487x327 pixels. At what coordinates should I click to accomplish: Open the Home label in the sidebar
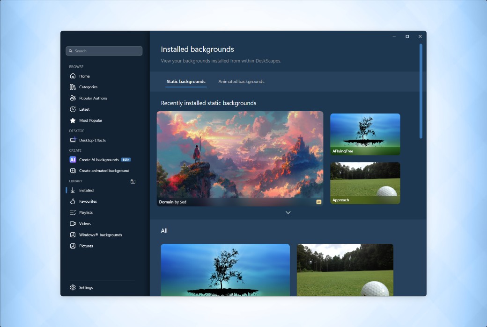click(84, 76)
